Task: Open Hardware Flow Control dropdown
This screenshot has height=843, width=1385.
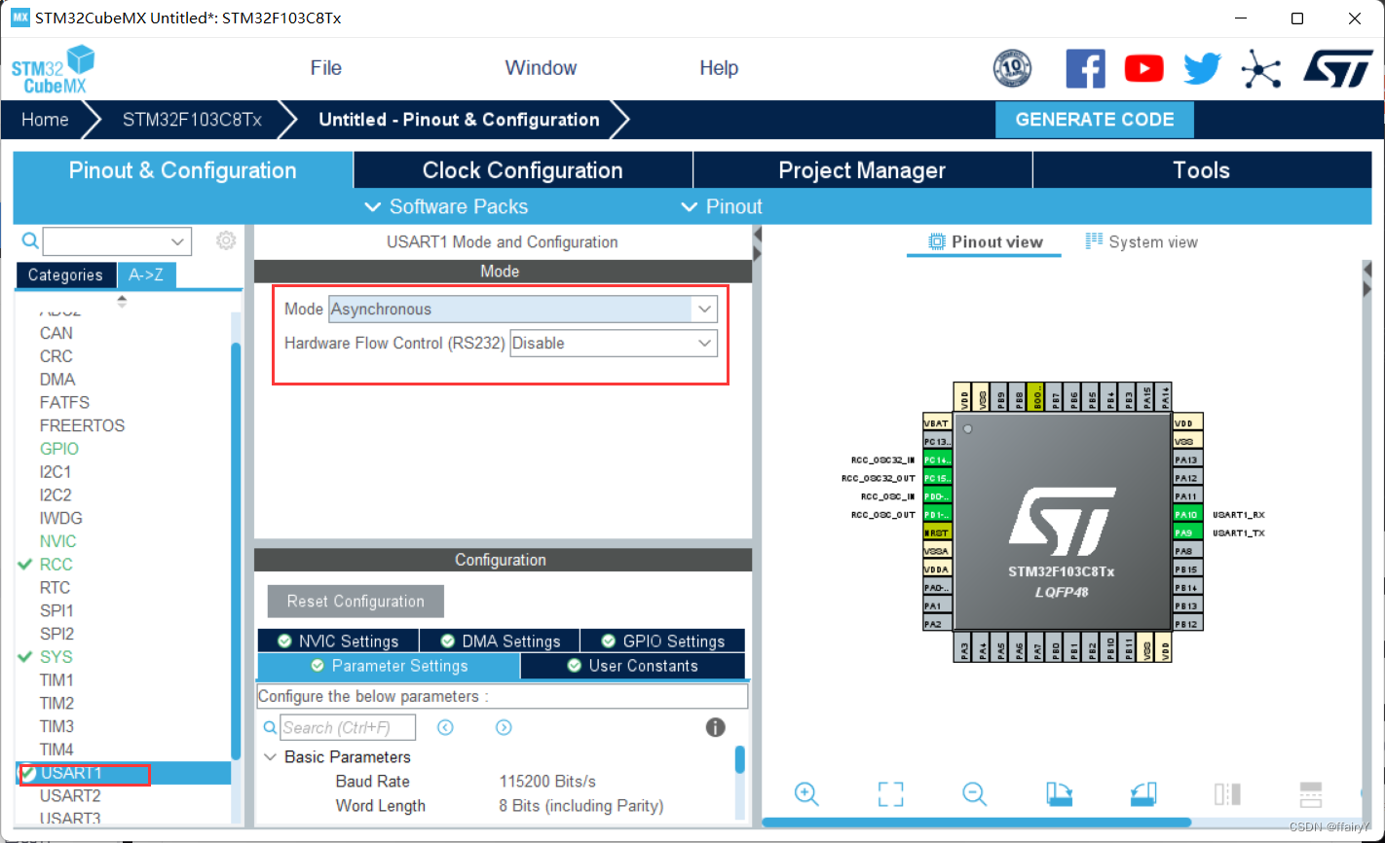Action: (x=614, y=344)
